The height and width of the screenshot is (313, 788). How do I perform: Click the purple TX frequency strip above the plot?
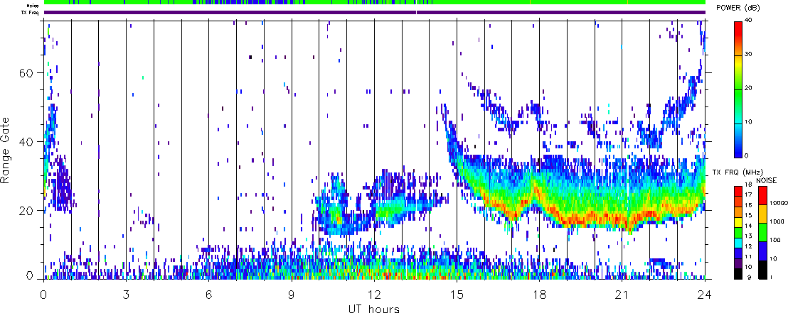375,13
